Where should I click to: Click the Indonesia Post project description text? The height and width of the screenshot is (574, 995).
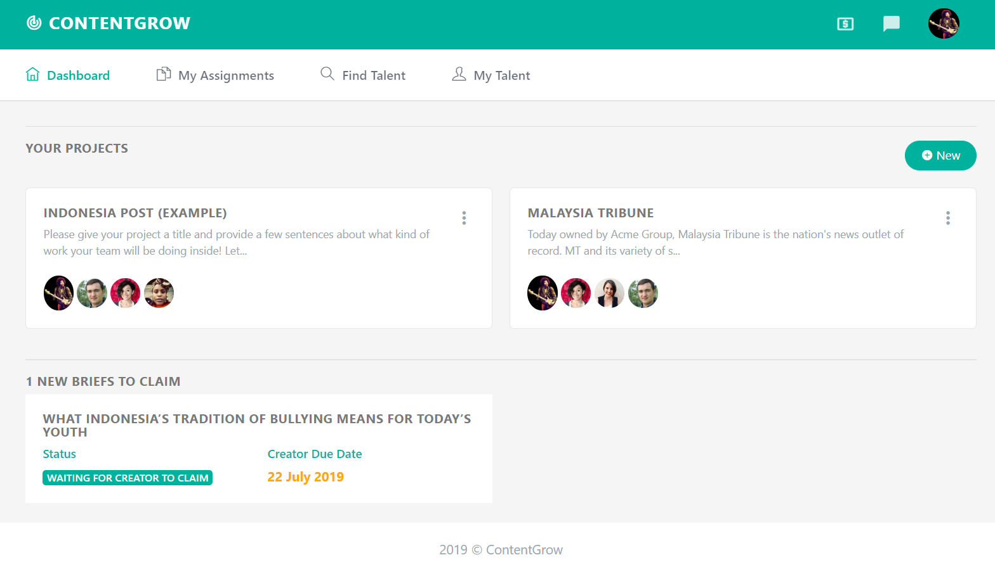coord(237,243)
